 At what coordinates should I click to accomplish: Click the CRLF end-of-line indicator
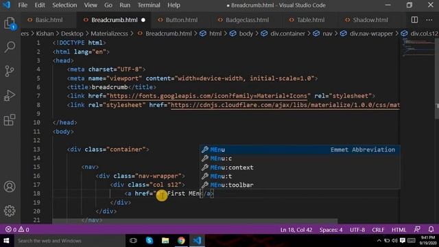378,230
